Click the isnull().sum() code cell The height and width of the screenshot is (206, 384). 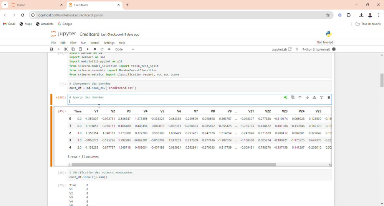coord(200,175)
